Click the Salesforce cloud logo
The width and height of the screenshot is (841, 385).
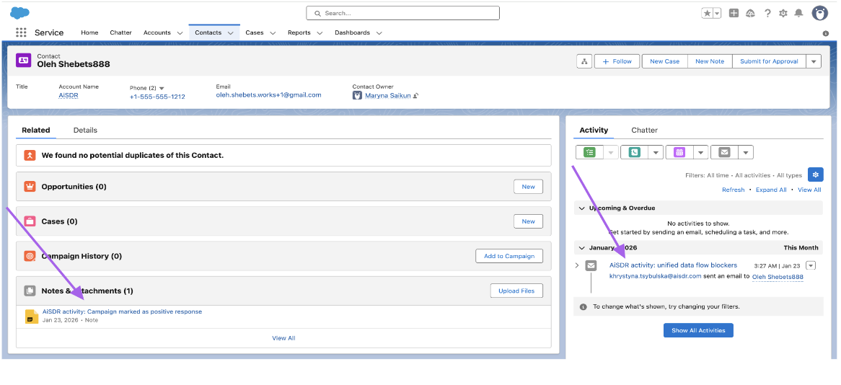click(x=19, y=13)
